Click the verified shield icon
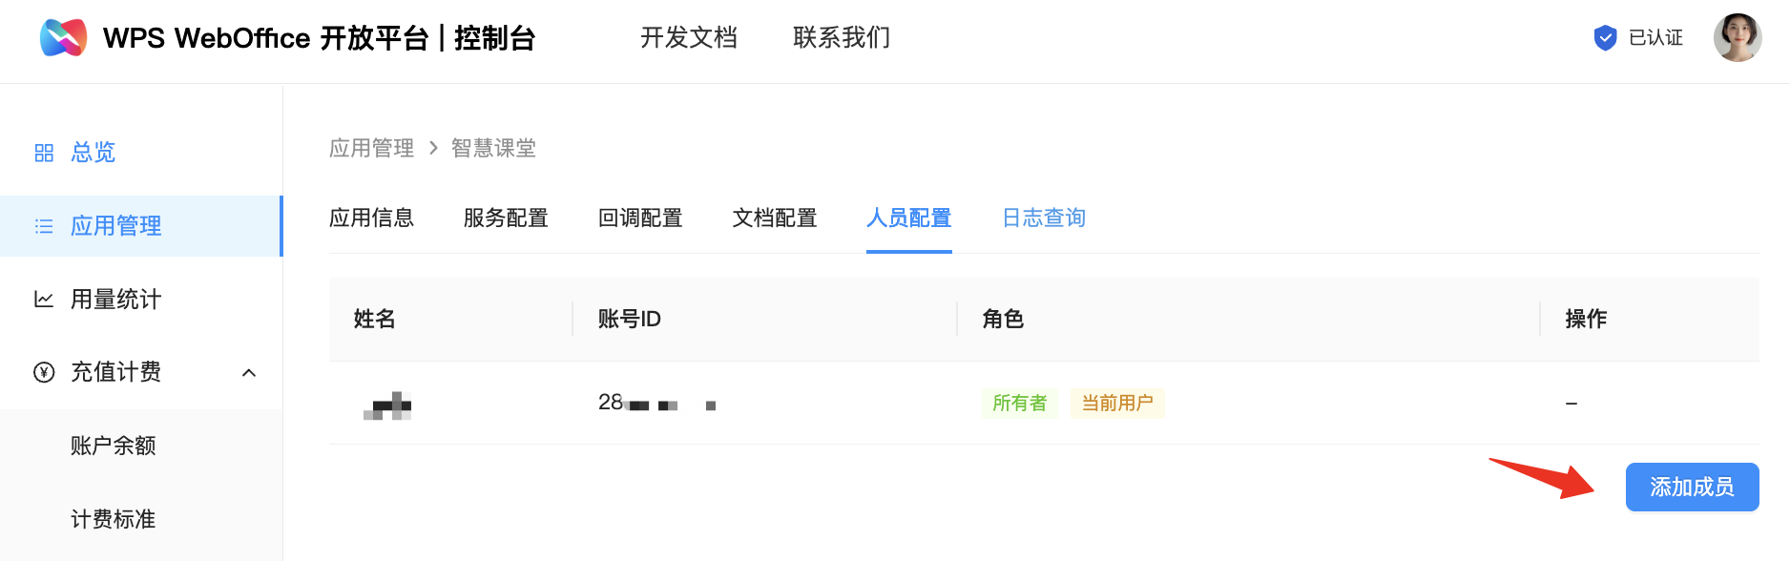The width and height of the screenshot is (1790, 561). tap(1605, 38)
